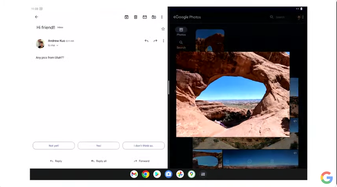Screen dimensions: 337x187
Task: Select the Inbox label chip
Action: (x=60, y=27)
